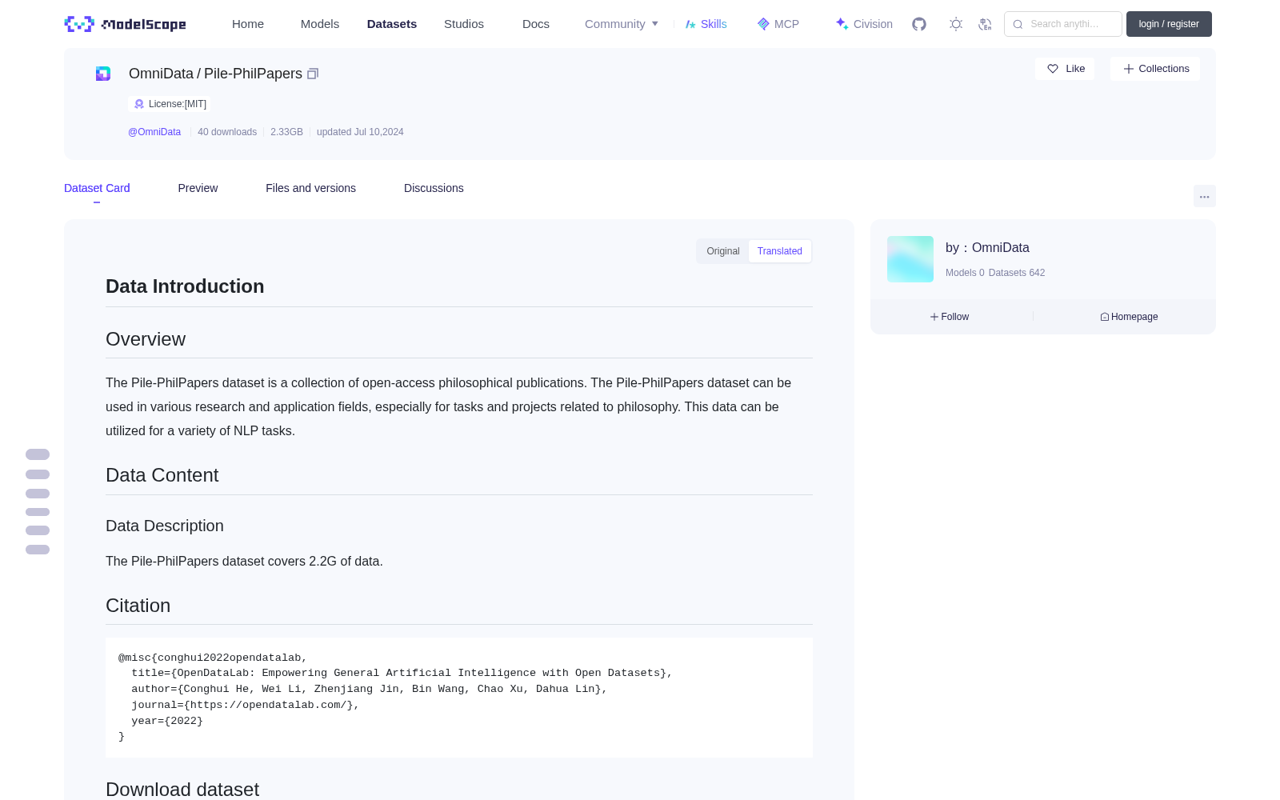Visit the @OmniData profile link
The image size is (1280, 800).
pos(154,132)
